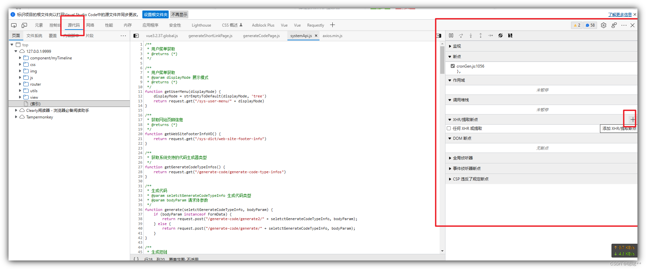
Task: Open the 应用程序 Application tab
Action: pyautogui.click(x=150, y=25)
